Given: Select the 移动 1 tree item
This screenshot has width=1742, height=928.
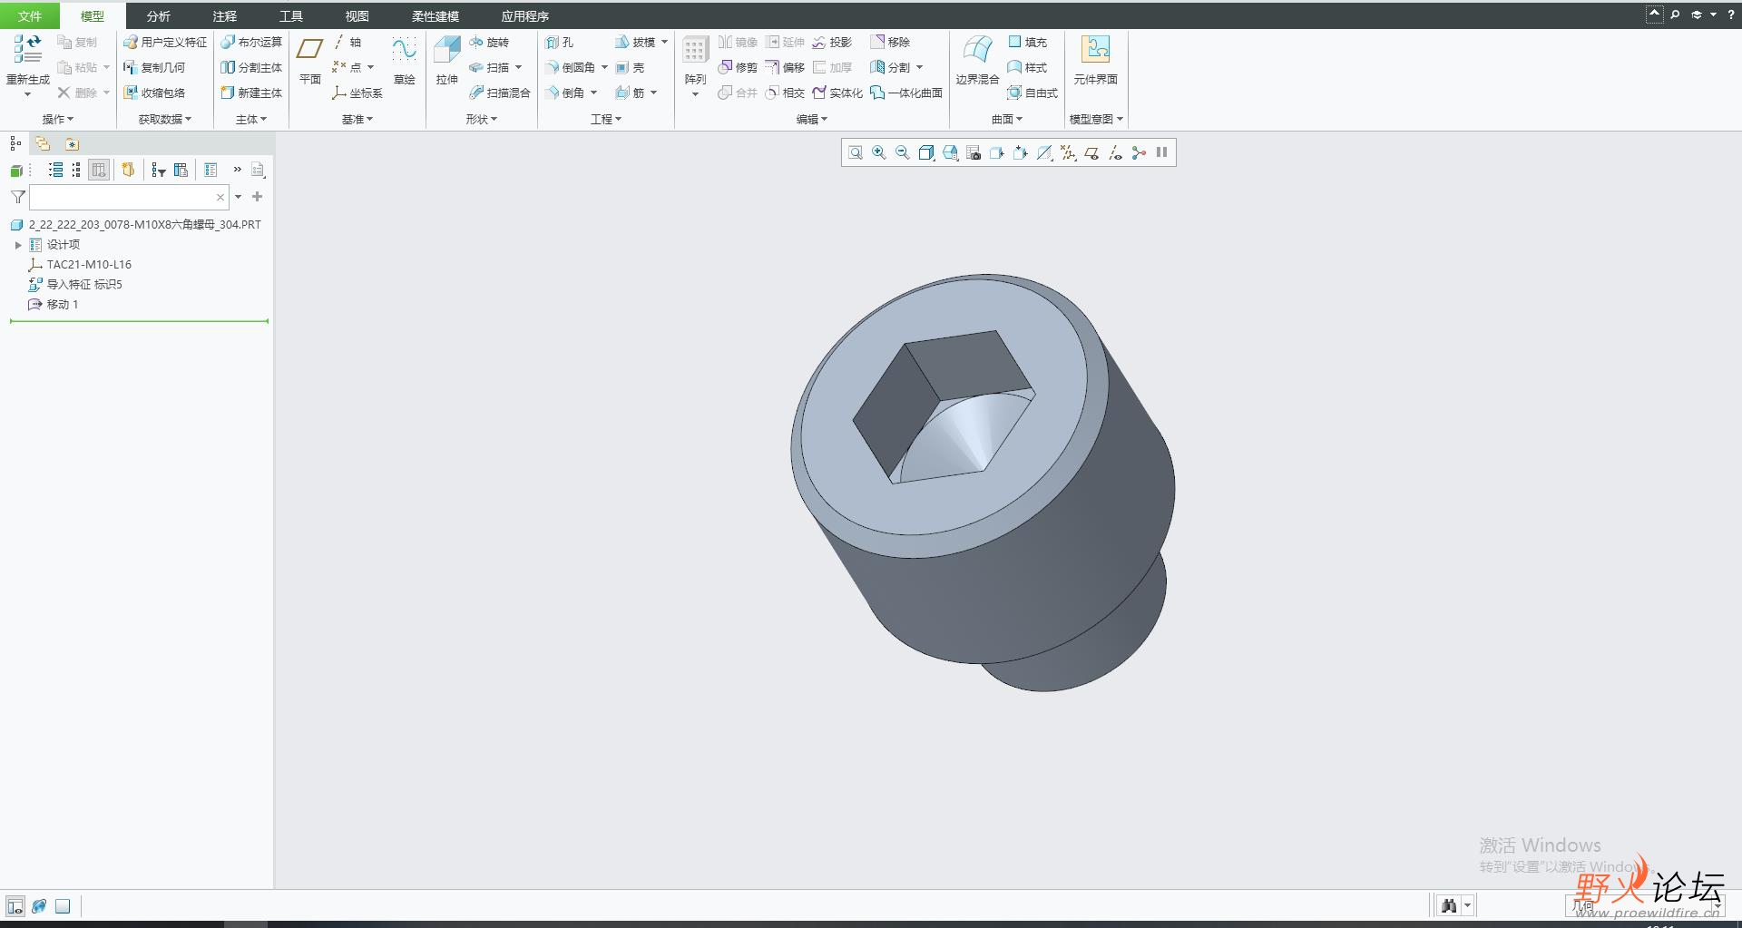Looking at the screenshot, I should pyautogui.click(x=54, y=304).
